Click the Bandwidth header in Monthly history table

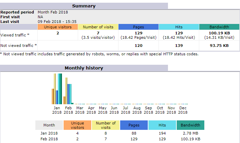coord(190,125)
